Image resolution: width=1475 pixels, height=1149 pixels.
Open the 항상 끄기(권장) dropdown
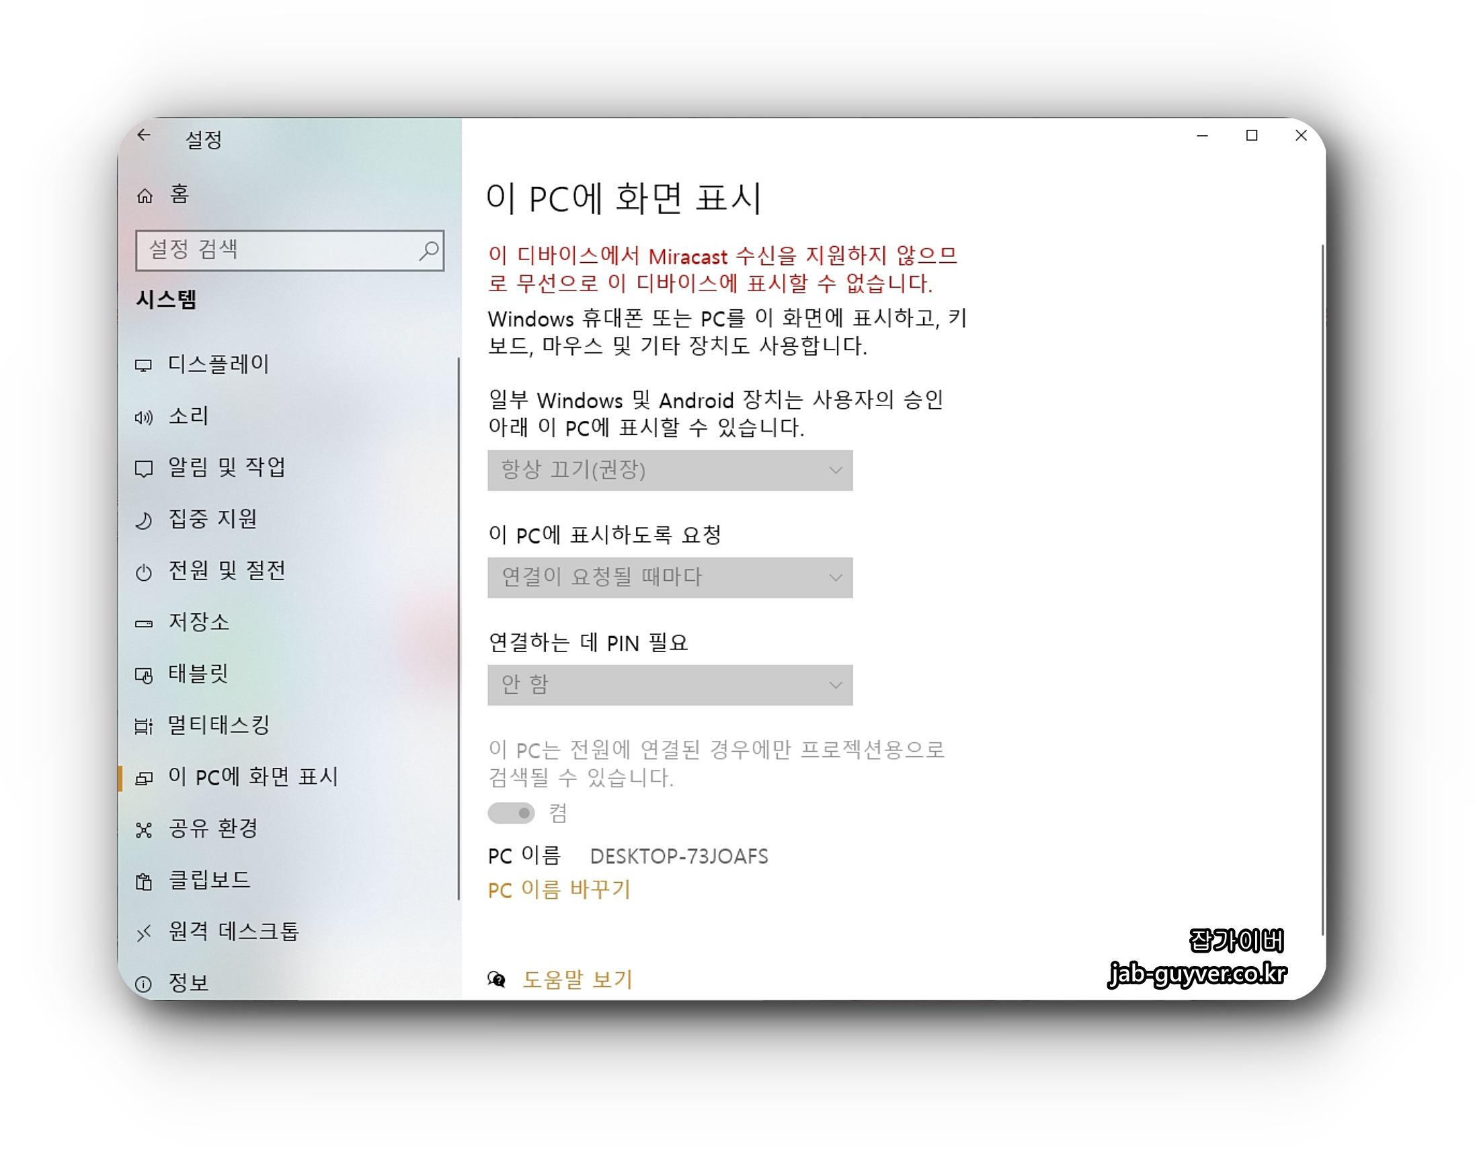670,471
